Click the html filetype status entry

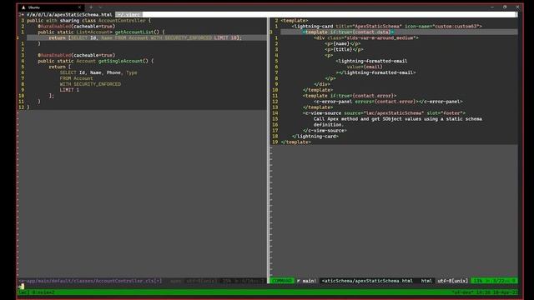point(426,281)
